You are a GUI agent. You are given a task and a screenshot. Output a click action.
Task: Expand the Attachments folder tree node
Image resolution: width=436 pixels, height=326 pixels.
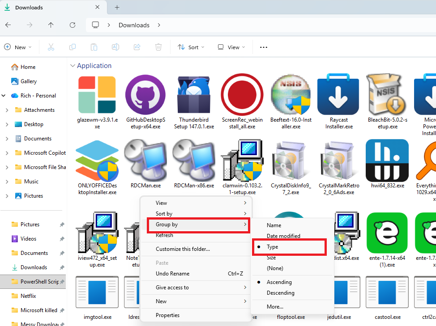tap(7, 110)
